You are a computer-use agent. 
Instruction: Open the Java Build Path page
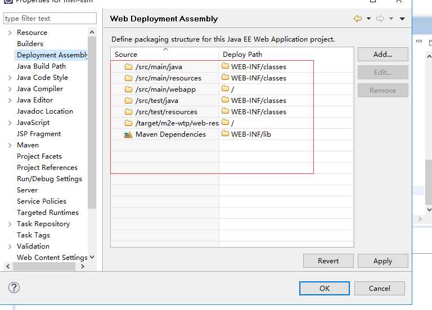[41, 66]
